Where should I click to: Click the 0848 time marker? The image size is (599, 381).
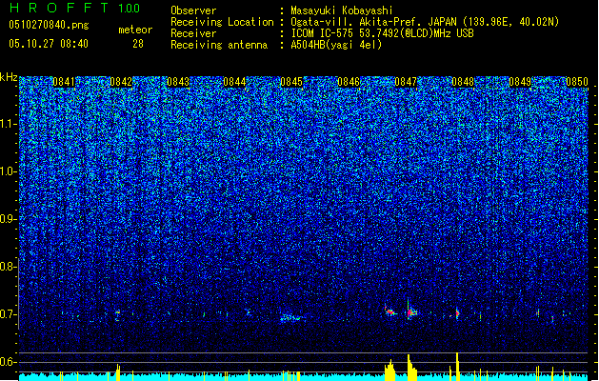tap(463, 82)
